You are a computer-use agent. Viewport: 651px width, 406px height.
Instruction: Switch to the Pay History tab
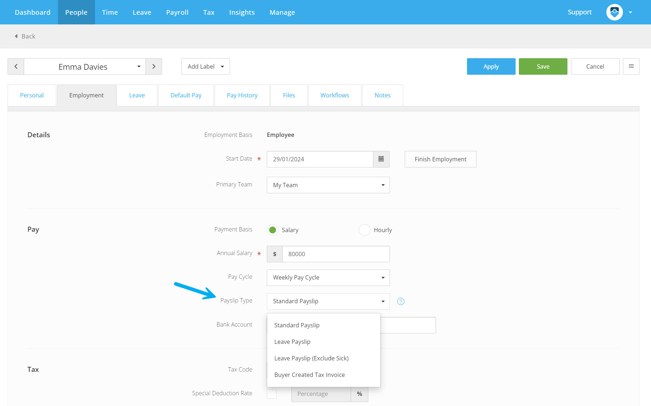pyautogui.click(x=242, y=95)
